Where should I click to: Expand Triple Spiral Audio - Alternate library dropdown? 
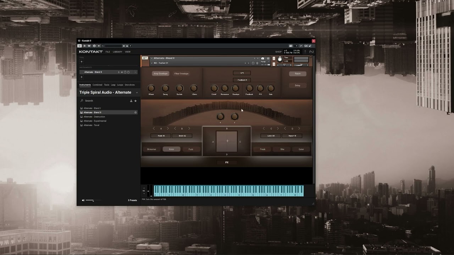(x=137, y=93)
